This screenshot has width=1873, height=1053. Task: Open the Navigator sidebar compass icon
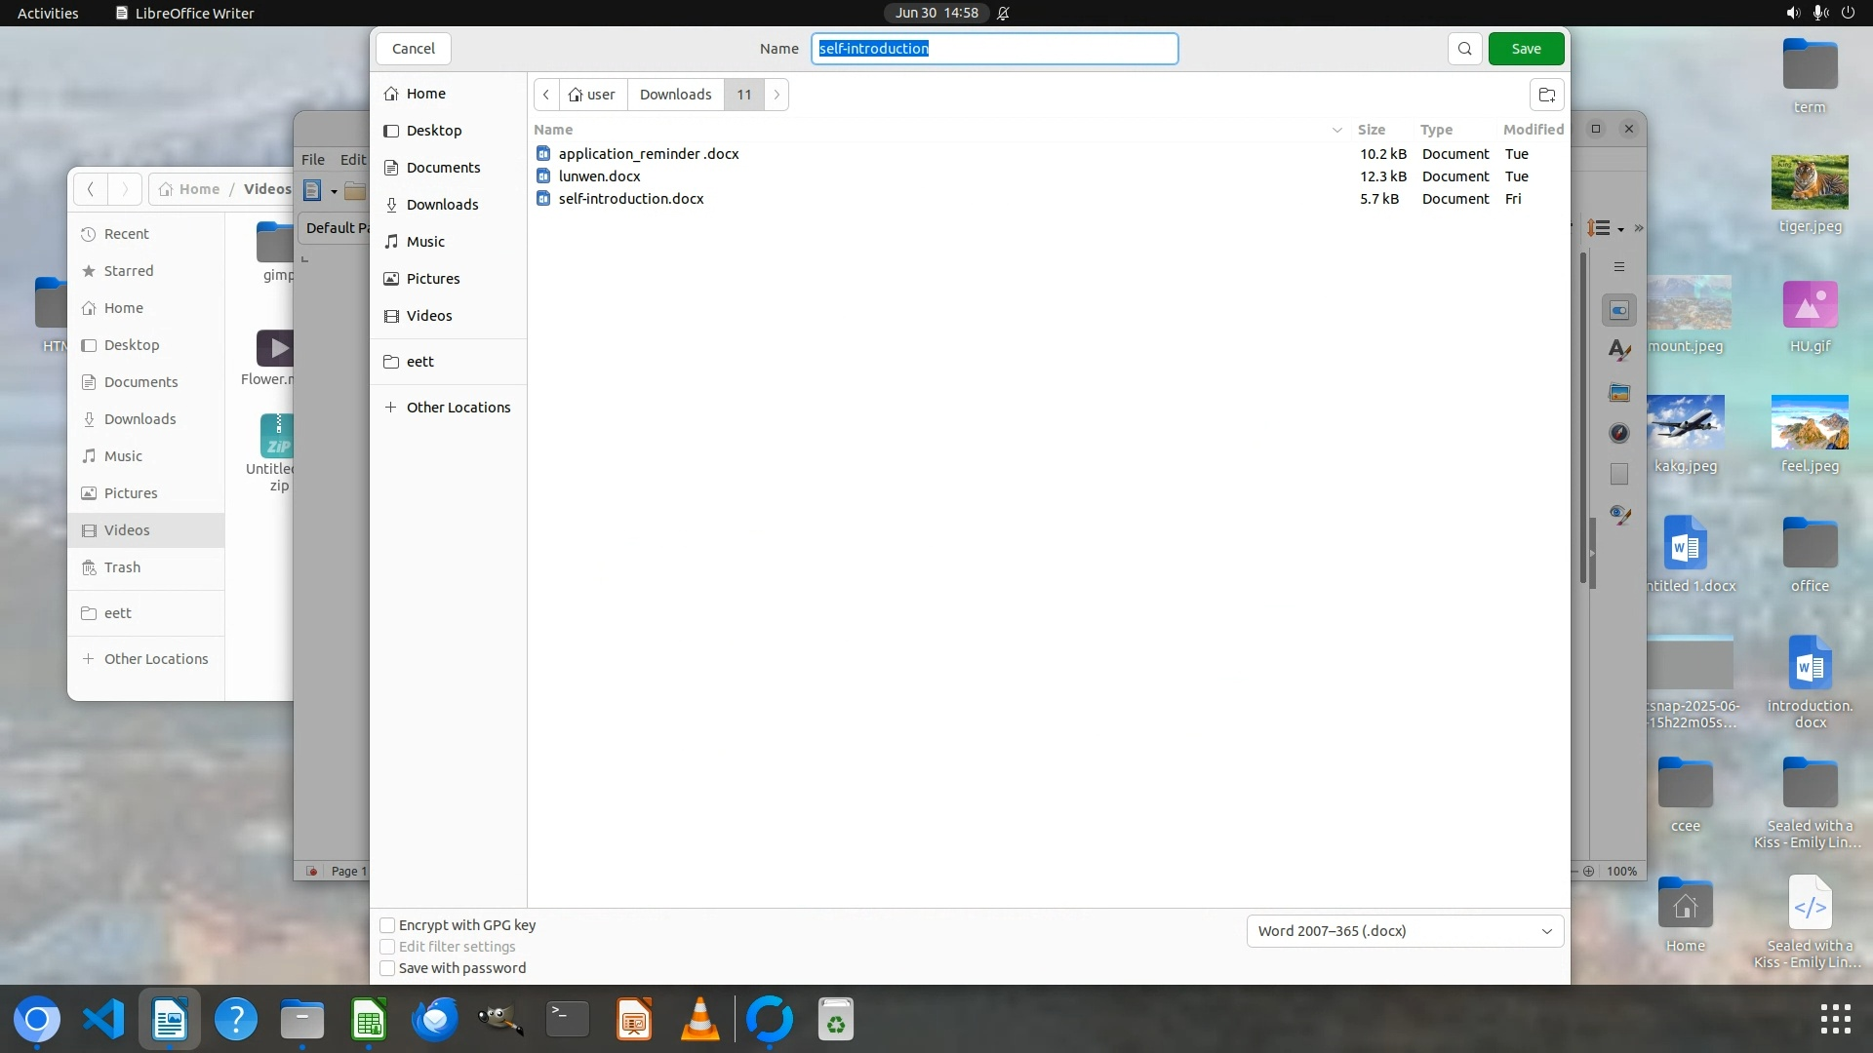(x=1619, y=433)
